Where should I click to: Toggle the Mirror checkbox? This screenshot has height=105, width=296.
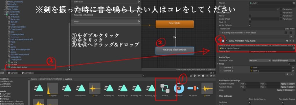tap(250, 16)
